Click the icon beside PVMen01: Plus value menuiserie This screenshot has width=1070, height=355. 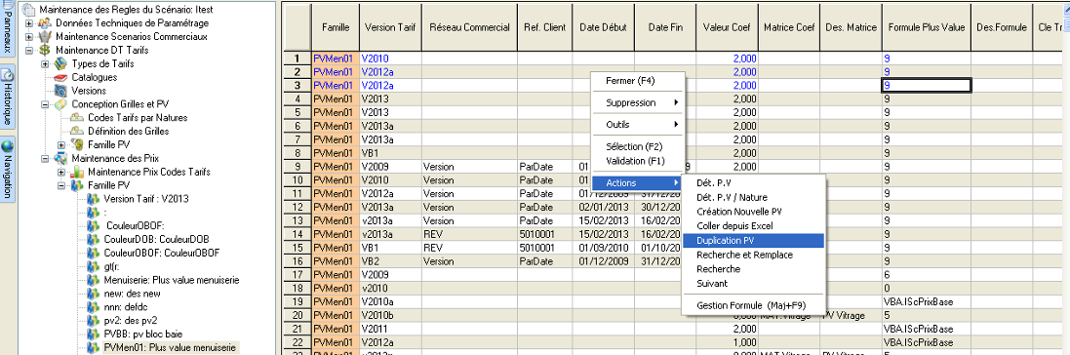pos(94,347)
